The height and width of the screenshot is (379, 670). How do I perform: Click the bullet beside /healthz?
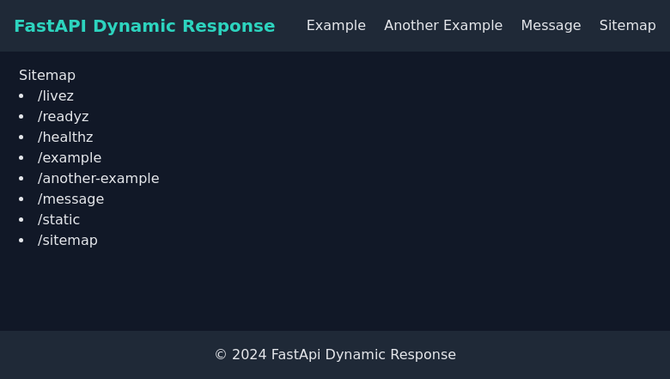[x=21, y=138]
